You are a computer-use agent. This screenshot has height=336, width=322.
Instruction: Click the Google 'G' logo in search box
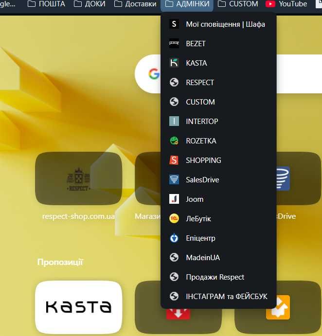point(154,74)
